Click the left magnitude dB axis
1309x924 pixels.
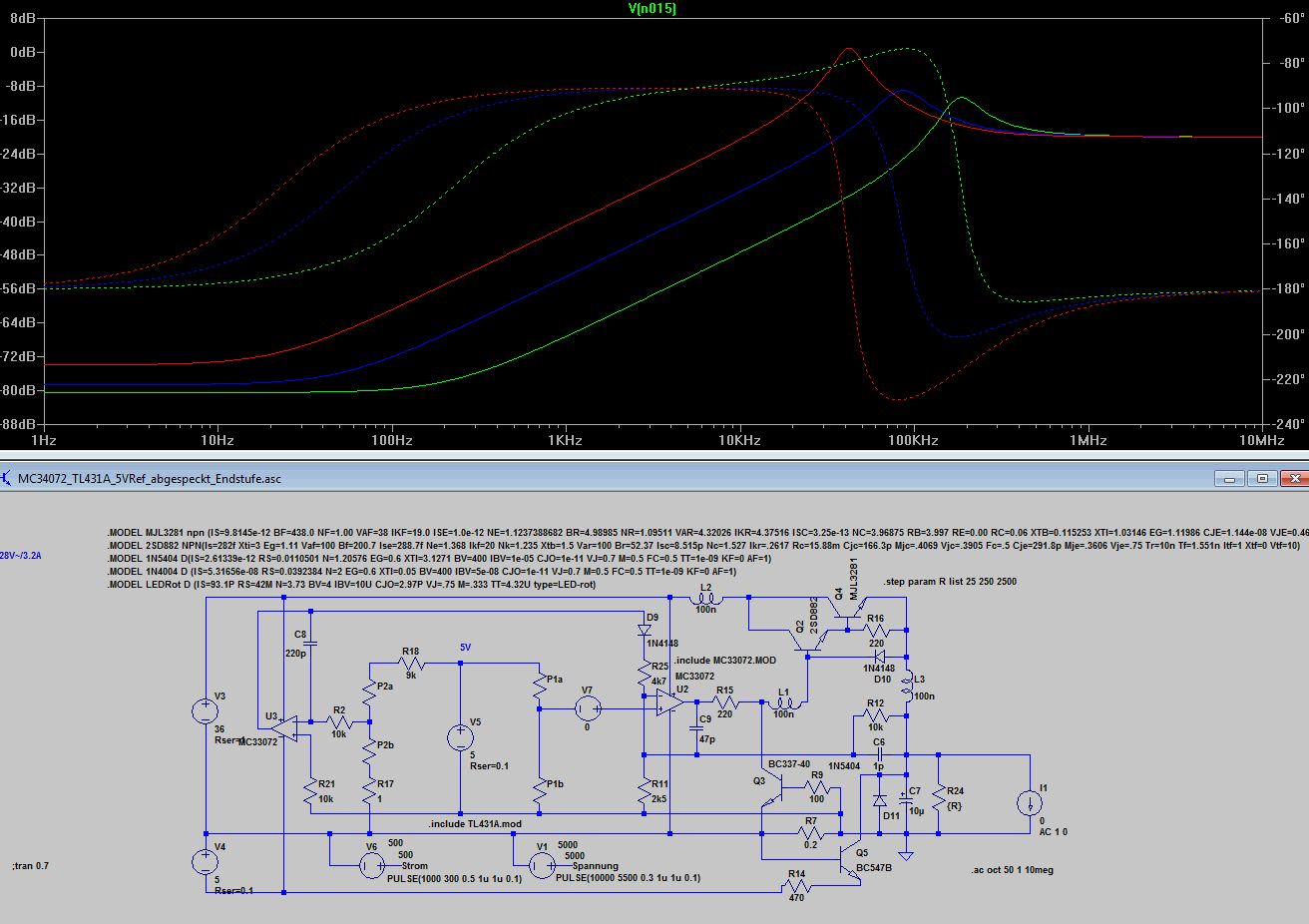click(x=20, y=220)
